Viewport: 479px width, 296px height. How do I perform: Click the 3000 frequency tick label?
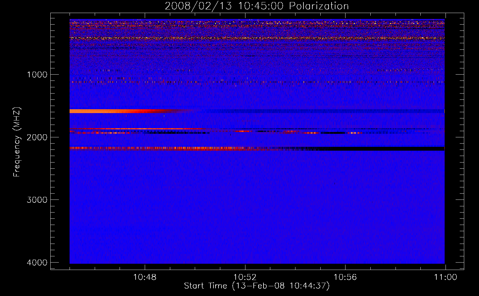tap(37, 200)
